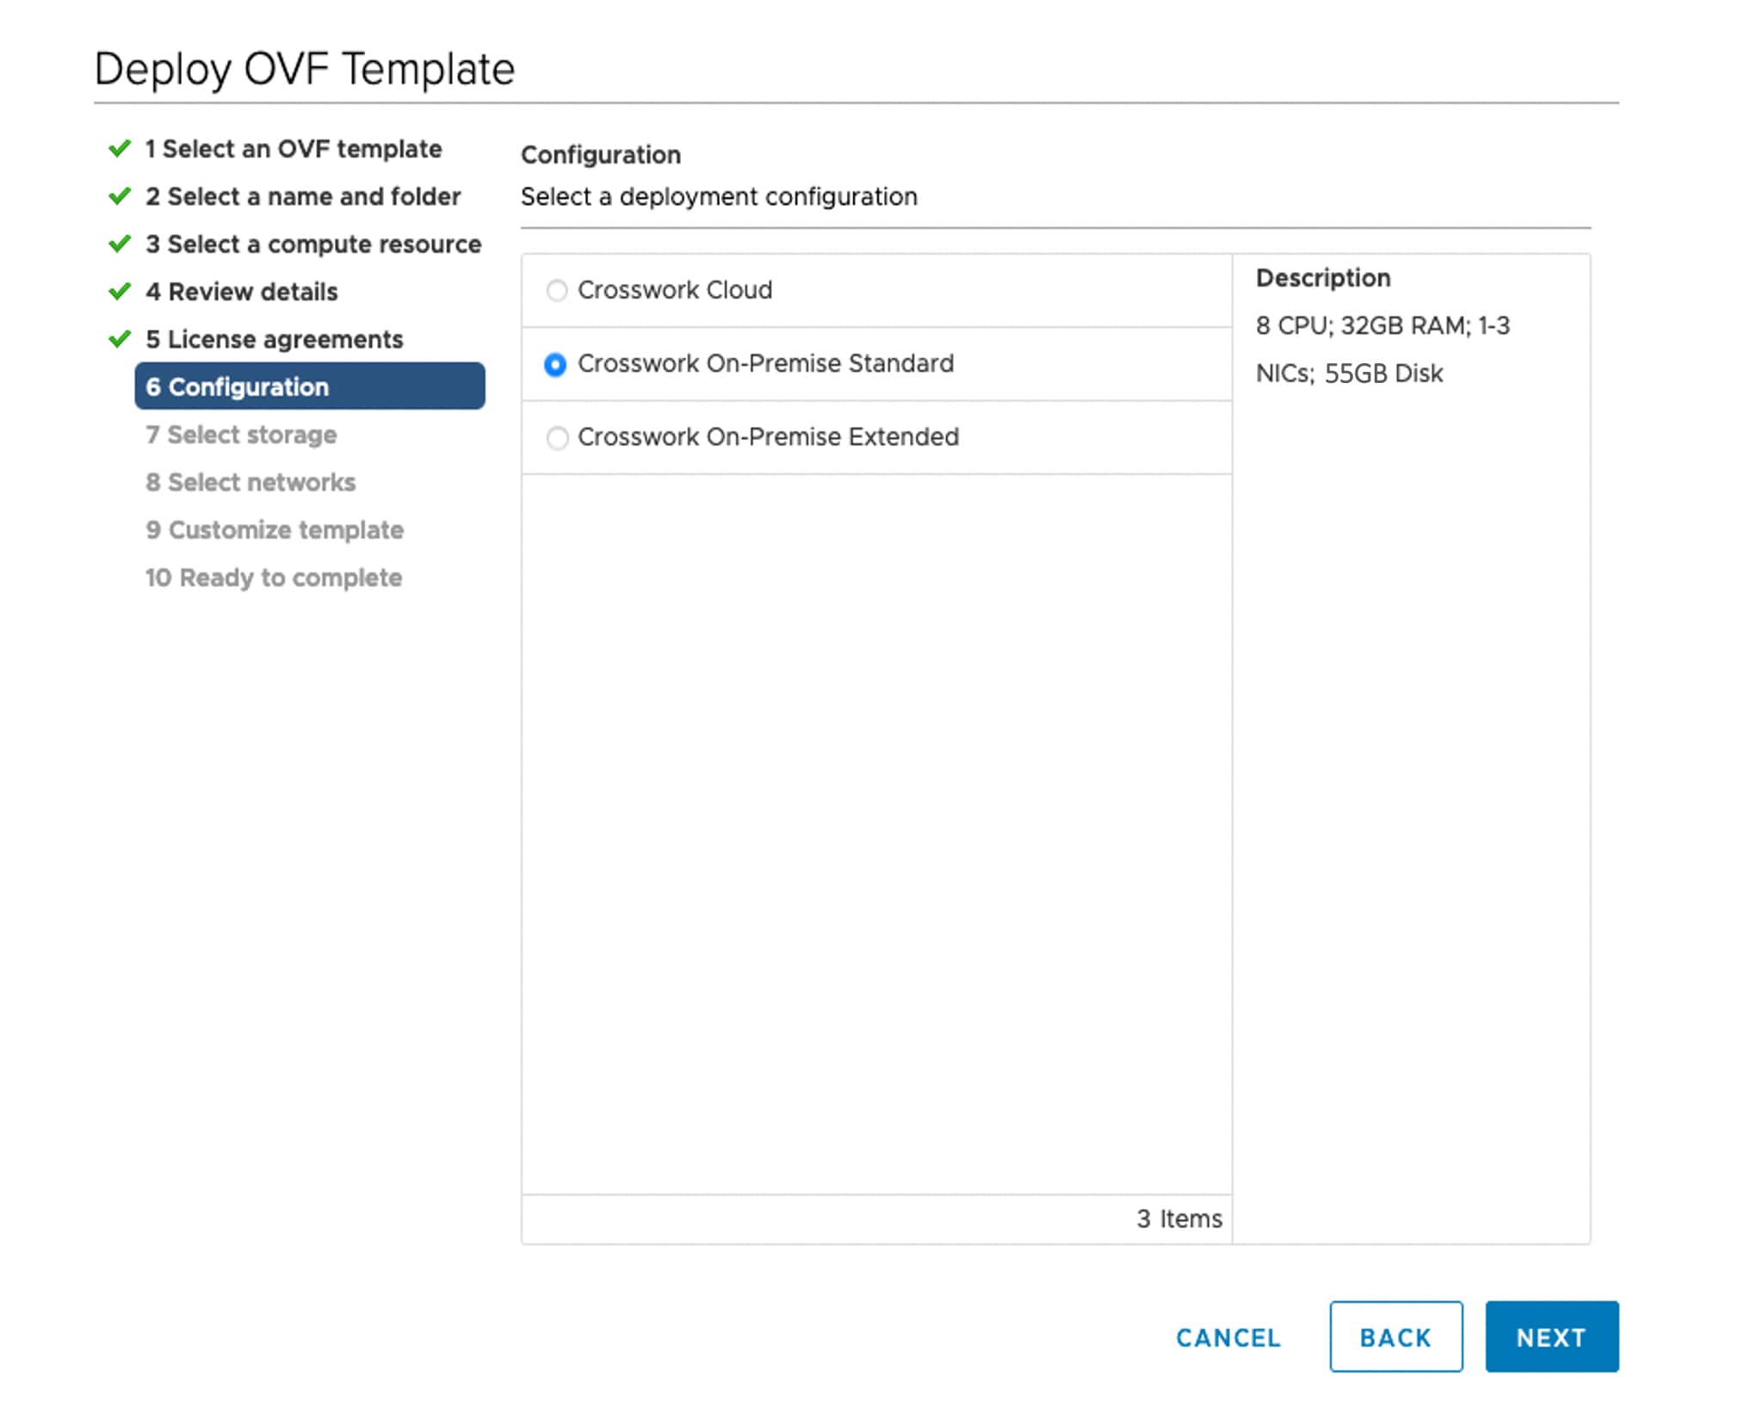Screen dimensions: 1751x1408
Task: Go to the "9 Customize template" step
Action: [x=275, y=530]
